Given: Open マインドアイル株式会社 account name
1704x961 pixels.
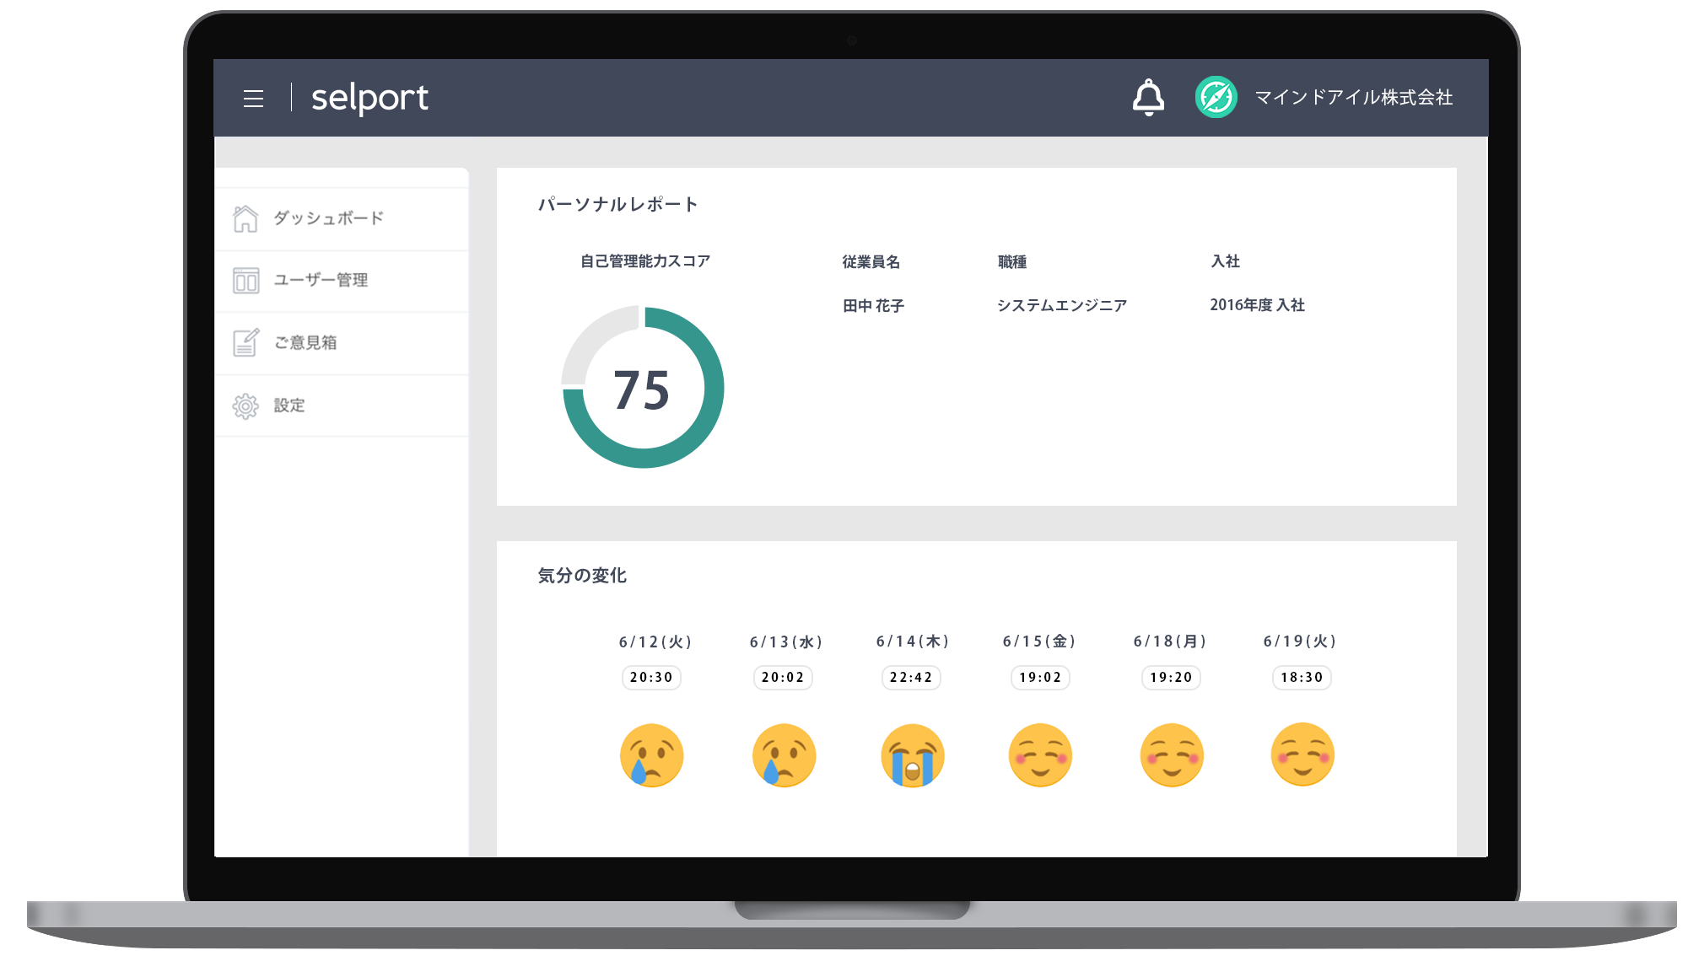Looking at the screenshot, I should tap(1353, 98).
